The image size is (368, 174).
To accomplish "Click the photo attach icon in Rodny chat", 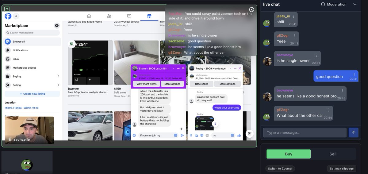I will coord(196,135).
